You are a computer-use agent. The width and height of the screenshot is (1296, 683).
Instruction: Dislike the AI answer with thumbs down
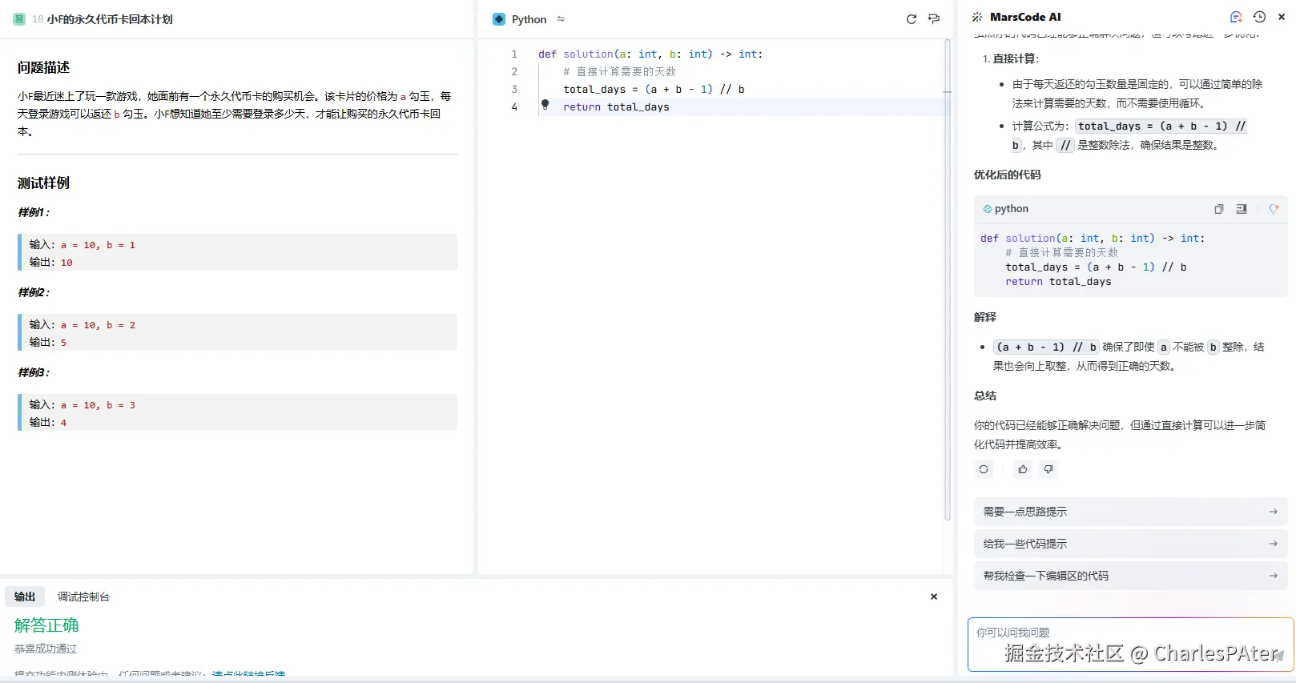point(1048,470)
